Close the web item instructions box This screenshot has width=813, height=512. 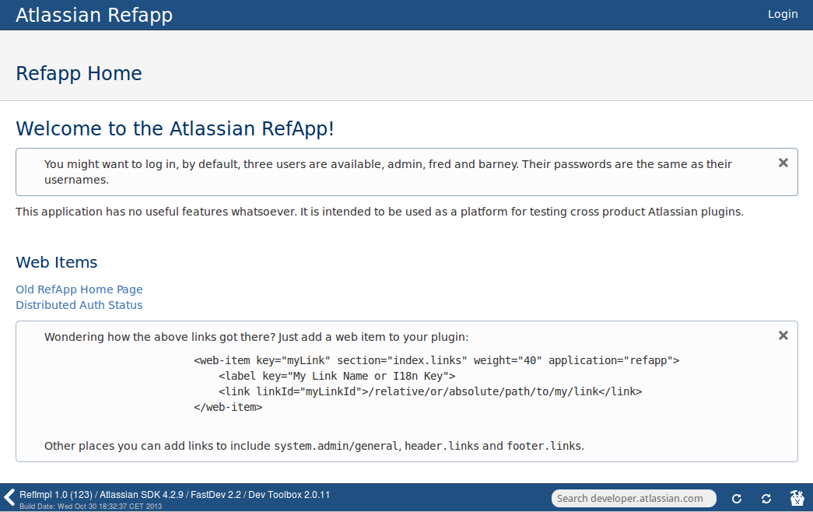tap(783, 335)
